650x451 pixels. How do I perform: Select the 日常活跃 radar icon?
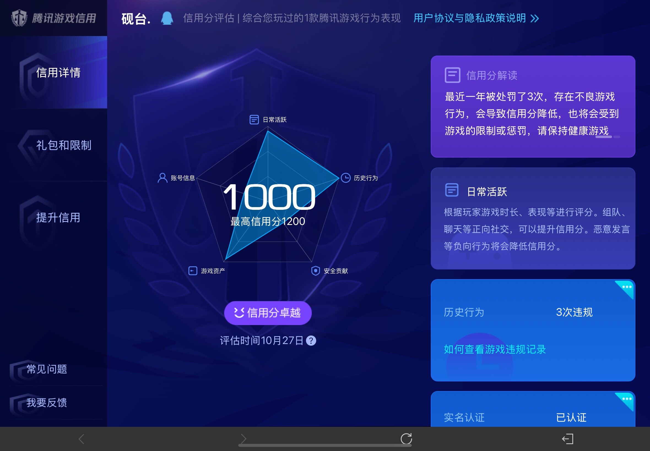254,120
